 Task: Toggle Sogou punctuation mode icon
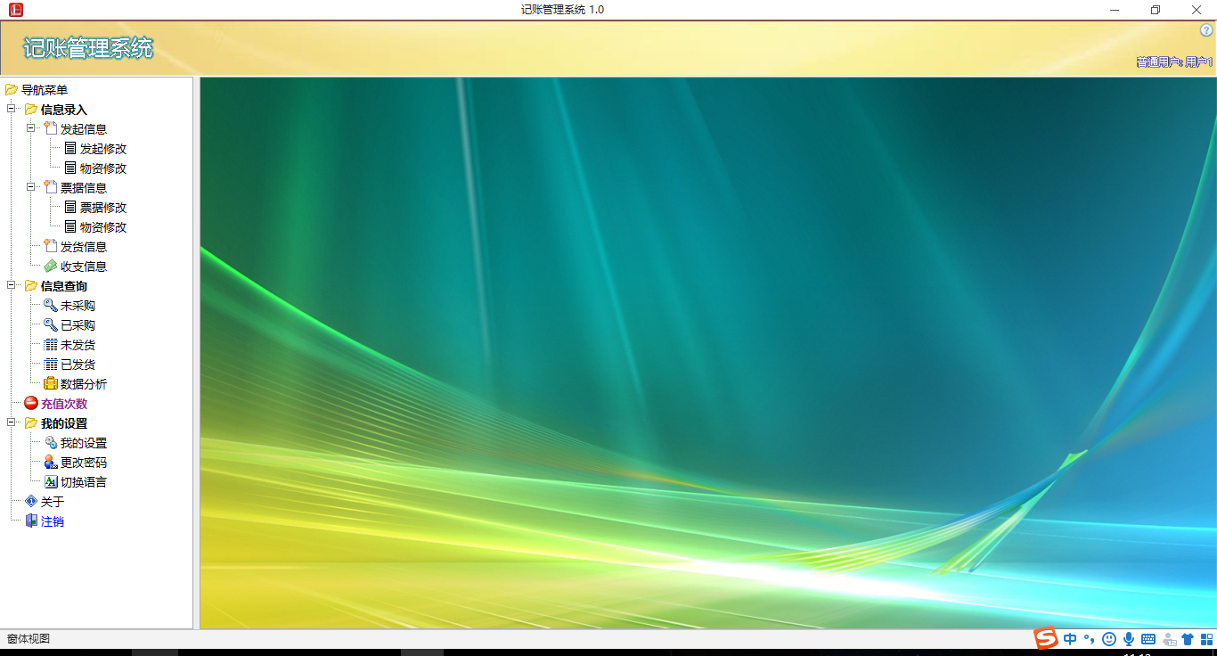[1089, 639]
